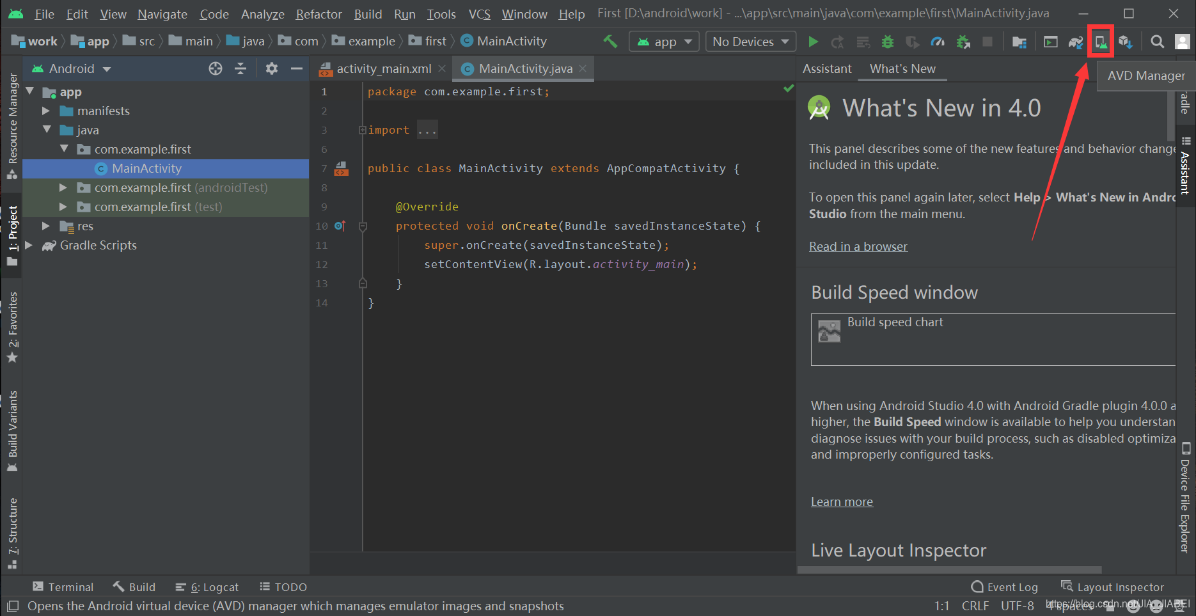Open the Refactor menu
Screen dimensions: 1196x616
319,14
